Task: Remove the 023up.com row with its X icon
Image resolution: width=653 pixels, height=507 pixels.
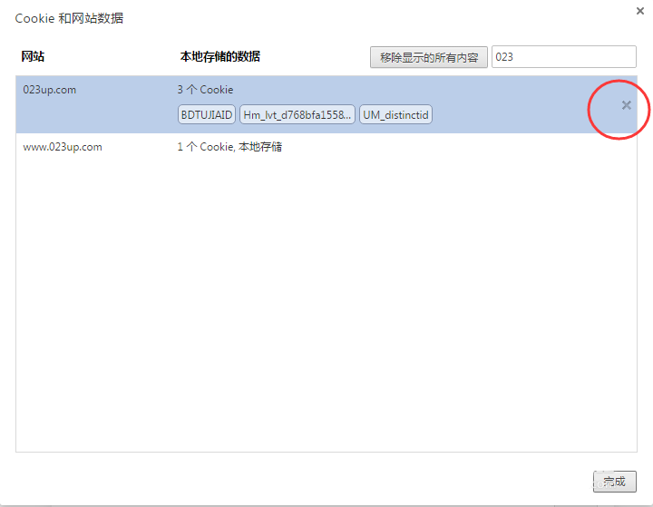Action: click(627, 105)
